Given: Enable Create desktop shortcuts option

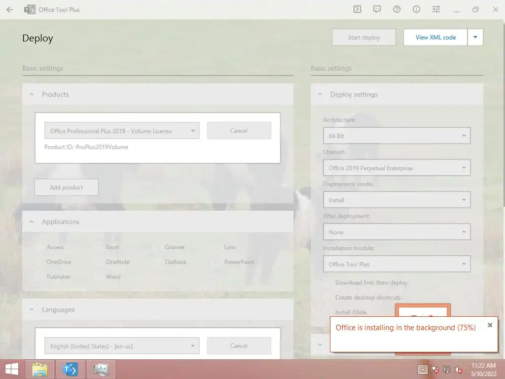Looking at the screenshot, I should [x=327, y=298].
